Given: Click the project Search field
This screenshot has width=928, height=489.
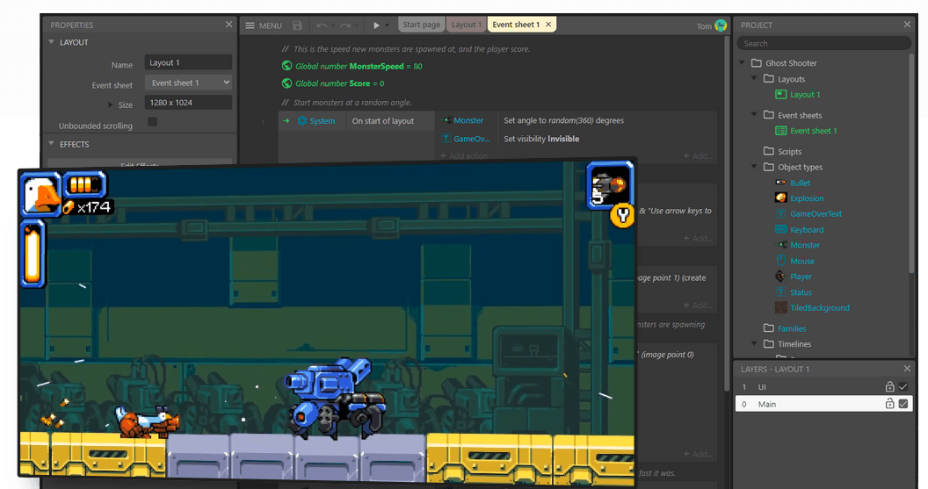Looking at the screenshot, I should pos(823,43).
